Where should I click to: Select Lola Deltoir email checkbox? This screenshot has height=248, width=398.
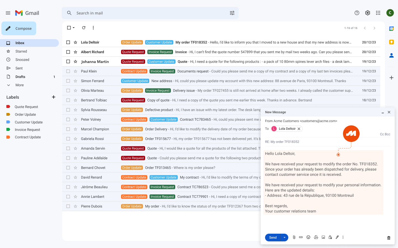coord(68,42)
